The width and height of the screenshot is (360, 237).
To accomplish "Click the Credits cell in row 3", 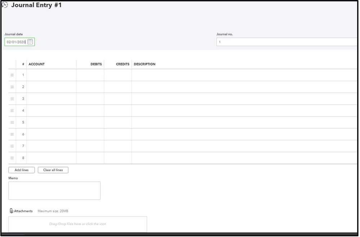I will tap(118, 99).
